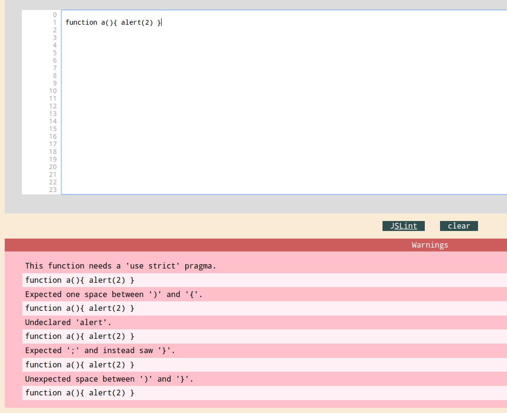
Task: Place cursor on the word 'function' in editor
Action: (81, 22)
